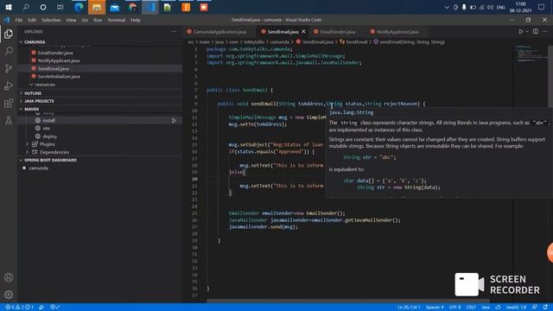Click the Java language server status check icon

click(x=54, y=308)
